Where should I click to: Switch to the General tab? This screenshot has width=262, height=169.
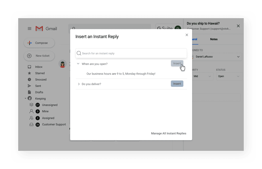(x=194, y=39)
